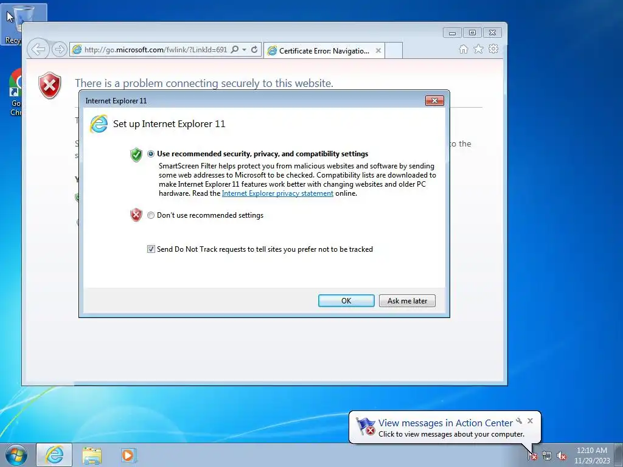The height and width of the screenshot is (467, 623).
Task: Open Favorites with the star icon
Action: coord(478,49)
